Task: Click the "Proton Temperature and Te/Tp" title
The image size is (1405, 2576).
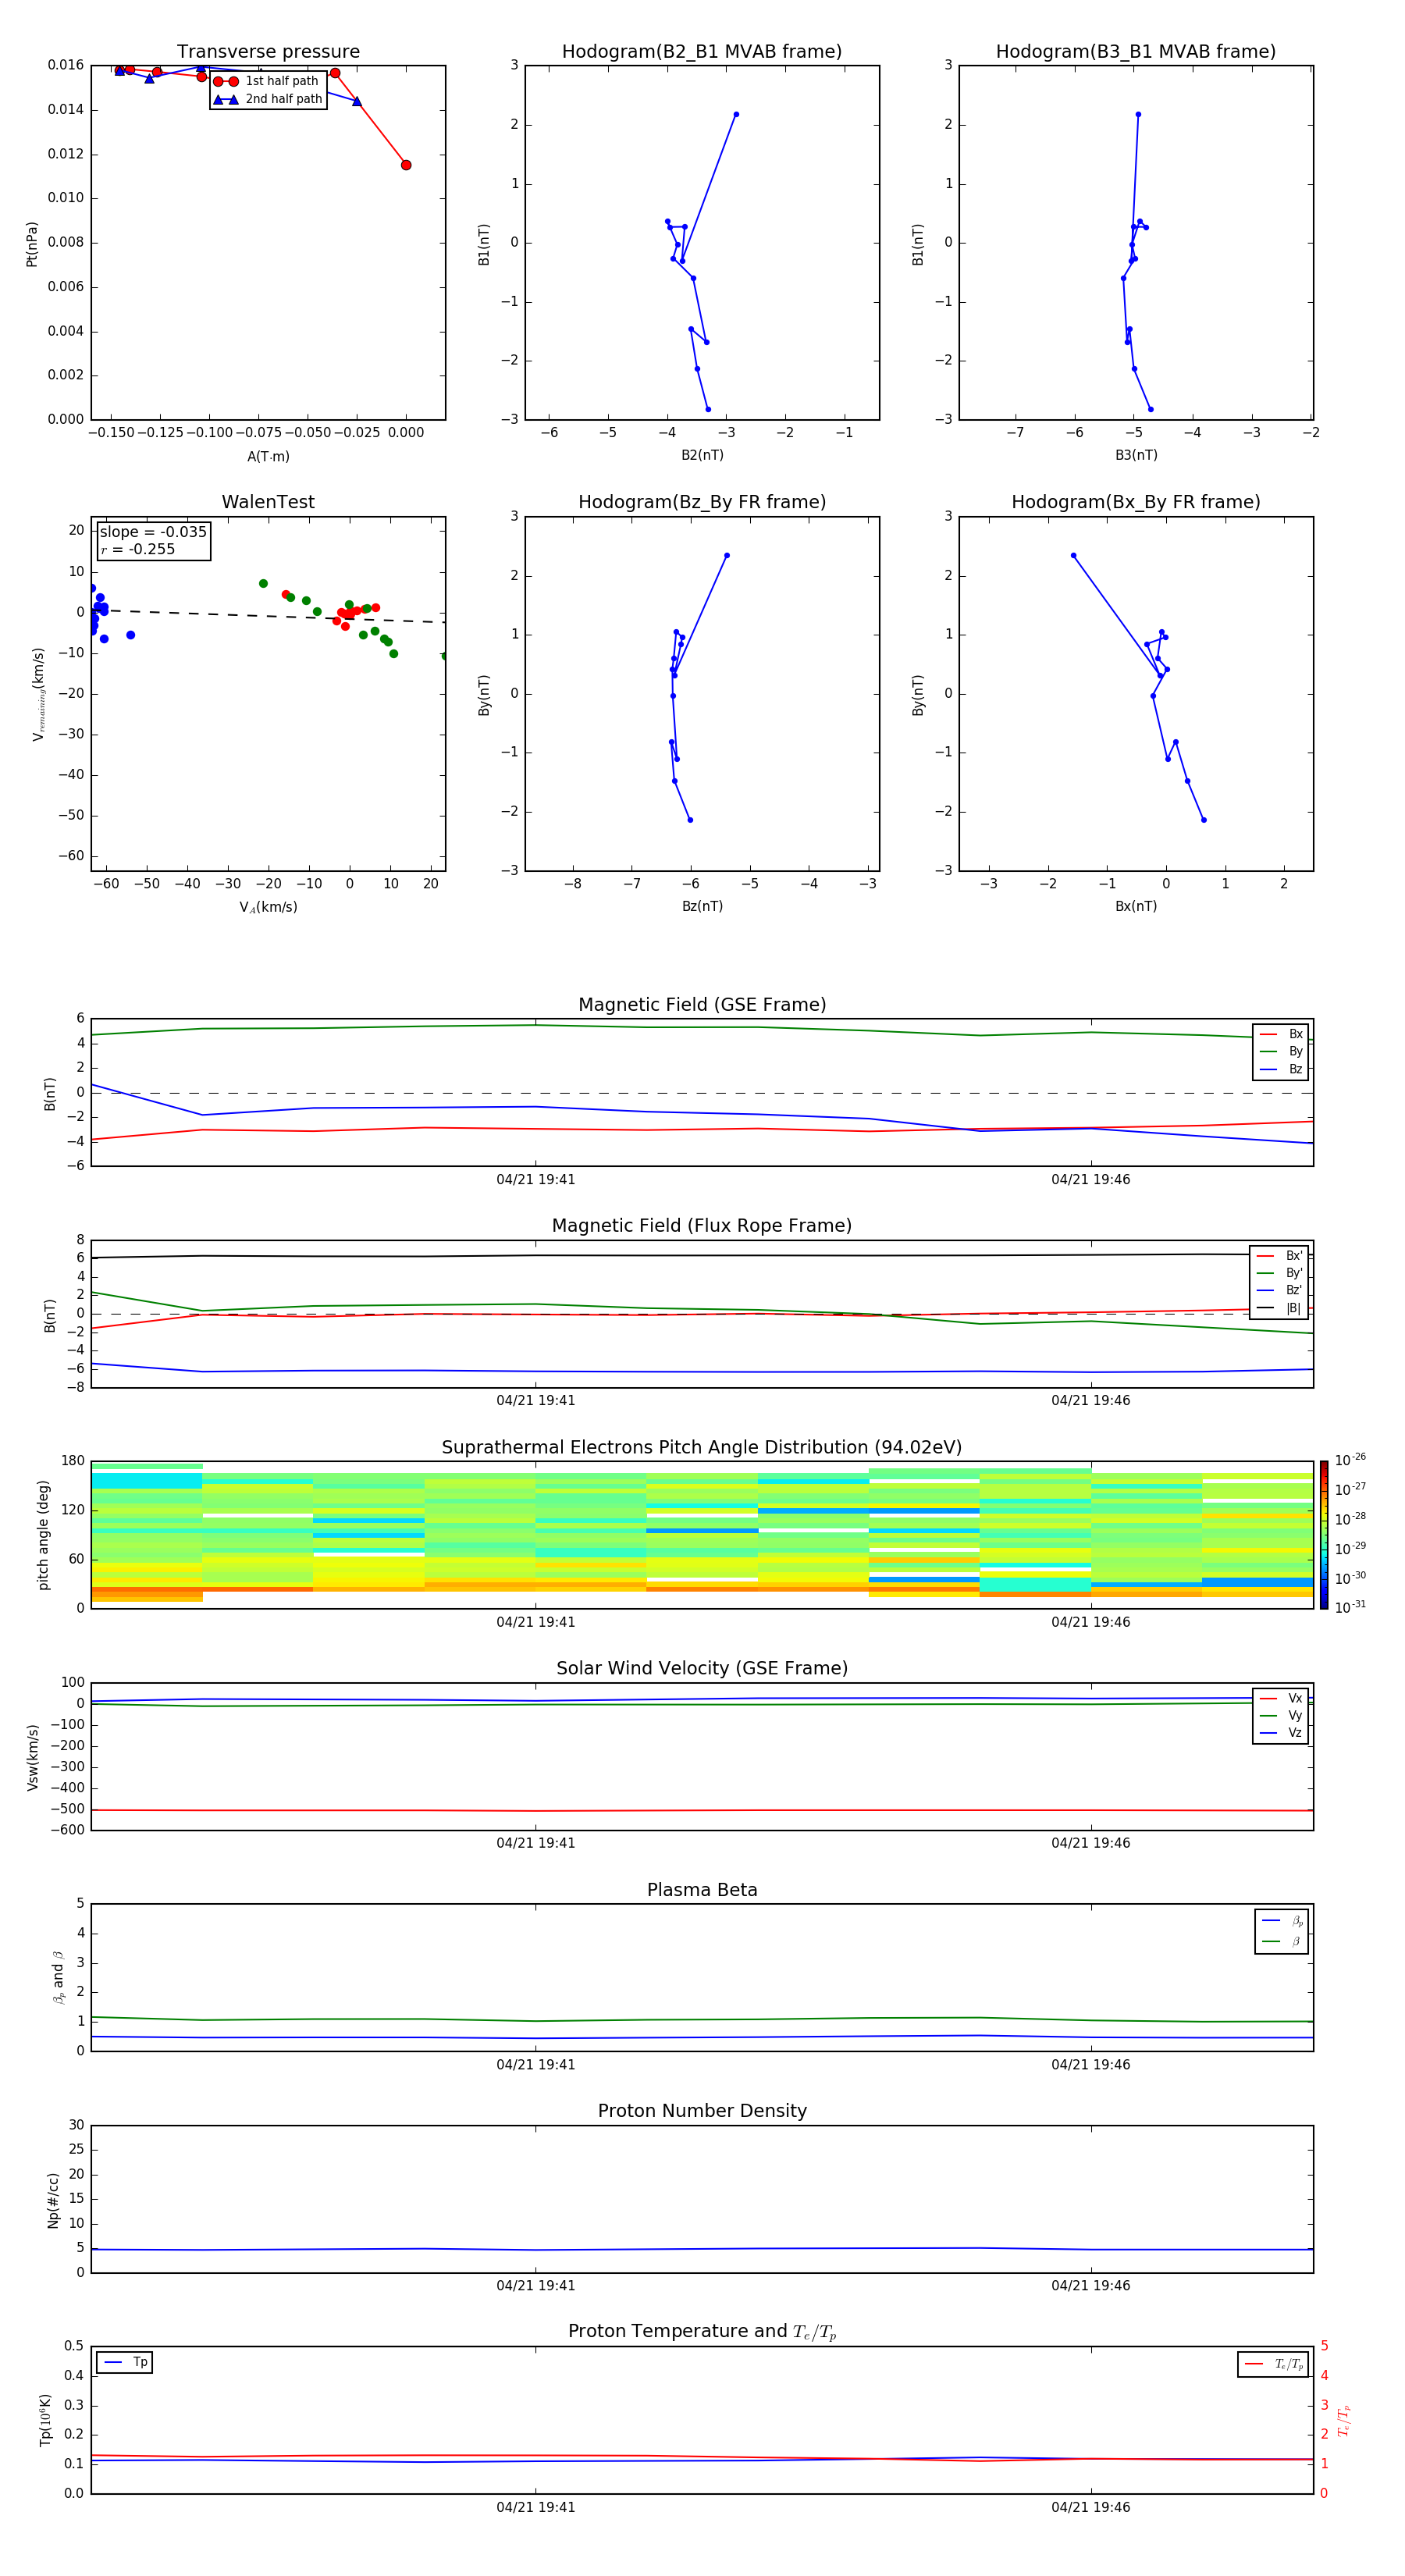Action: pyautogui.click(x=702, y=2332)
